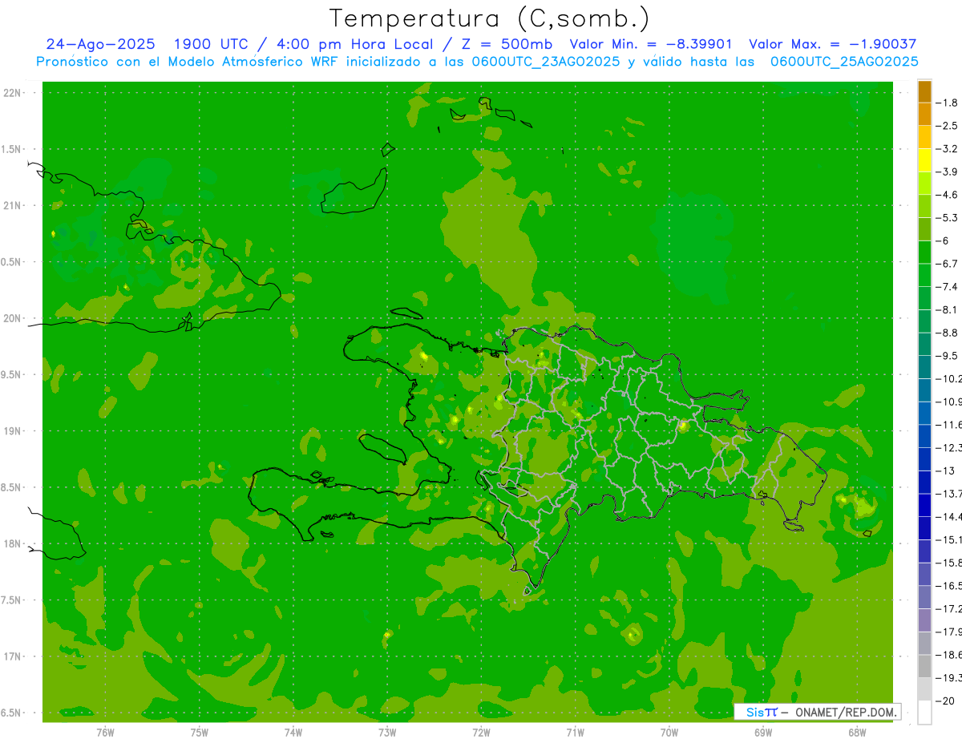The height and width of the screenshot is (743, 962).
Task: Click 'Valor Max. = -1.90037' text
Action: coord(832,44)
